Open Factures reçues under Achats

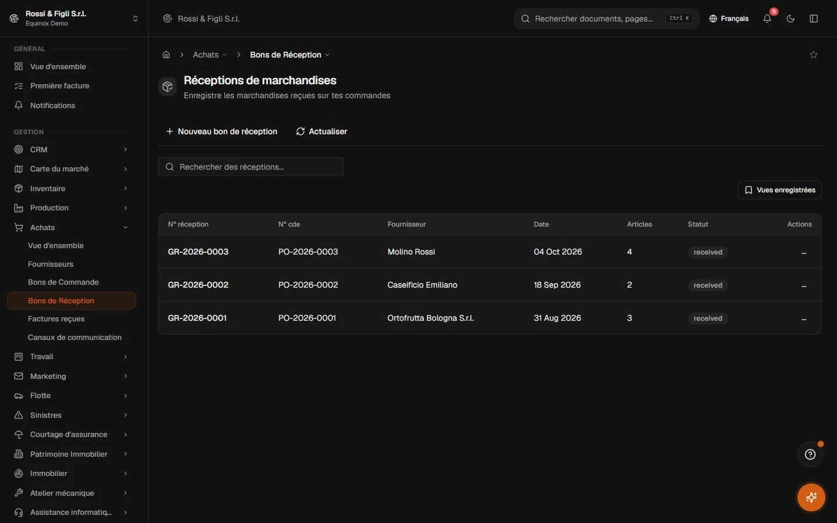[x=71, y=319]
